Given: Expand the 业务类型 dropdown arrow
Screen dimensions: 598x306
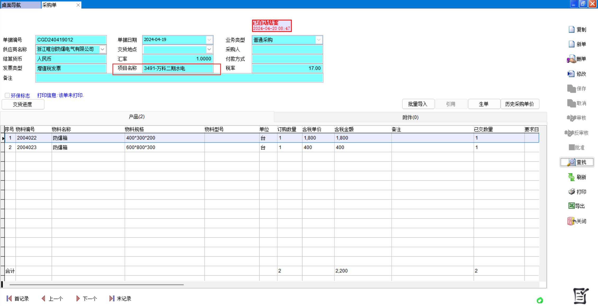Looking at the screenshot, I should [319, 40].
